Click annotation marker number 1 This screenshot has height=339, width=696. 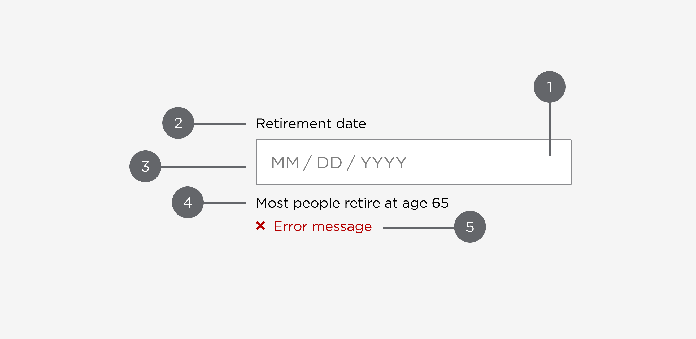549,87
